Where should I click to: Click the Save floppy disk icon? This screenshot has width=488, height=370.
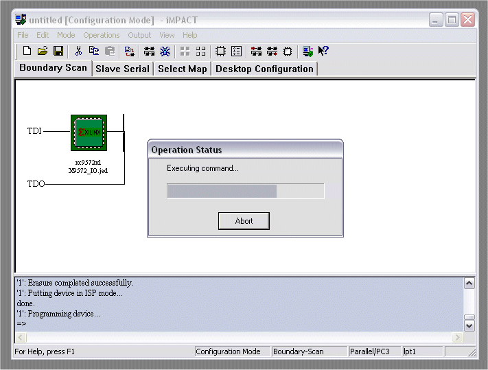[x=58, y=51]
